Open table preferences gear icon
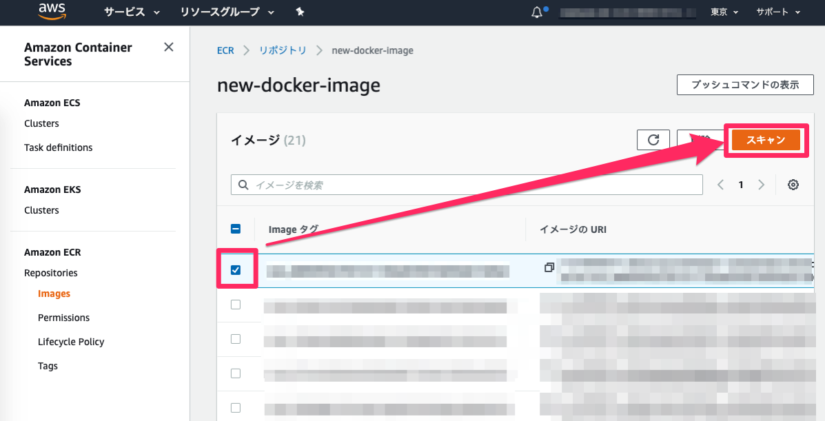This screenshot has height=421, width=825. tap(793, 185)
